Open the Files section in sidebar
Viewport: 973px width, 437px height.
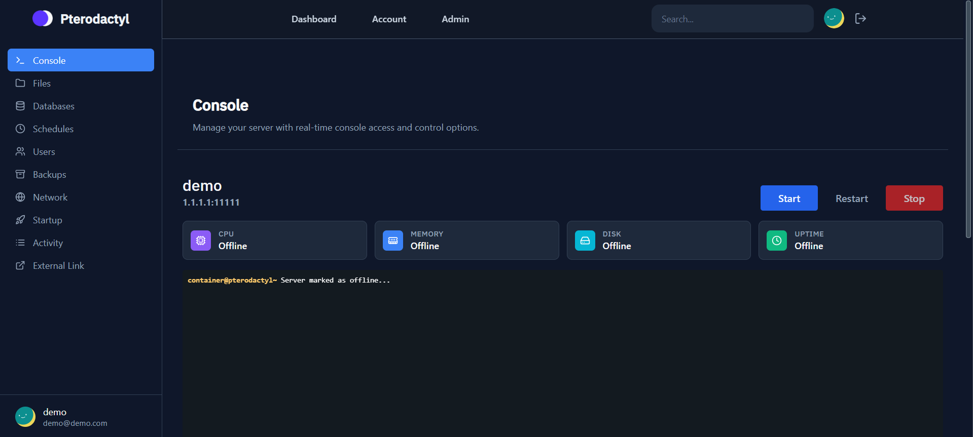pyautogui.click(x=42, y=83)
